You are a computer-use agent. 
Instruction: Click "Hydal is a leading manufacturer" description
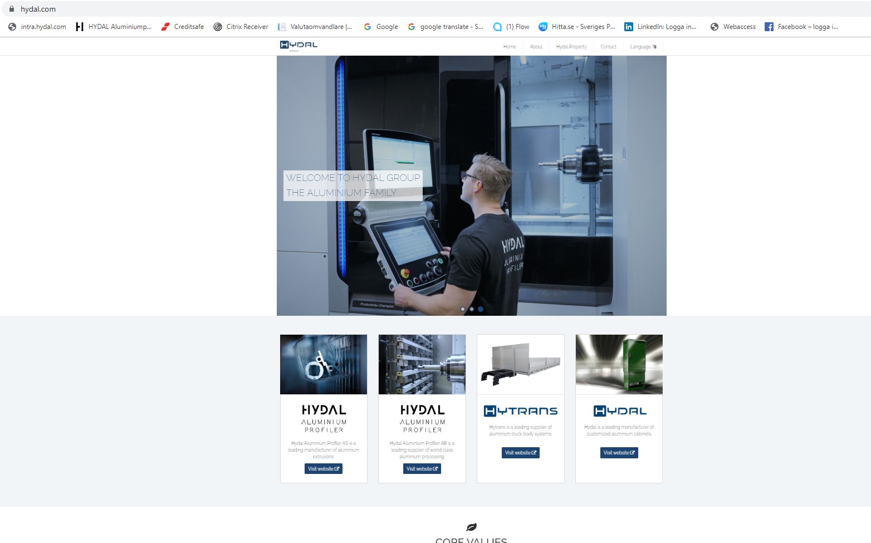click(619, 431)
